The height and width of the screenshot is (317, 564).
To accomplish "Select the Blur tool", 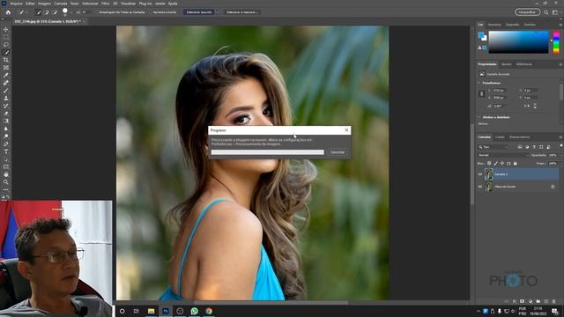I will click(6, 129).
